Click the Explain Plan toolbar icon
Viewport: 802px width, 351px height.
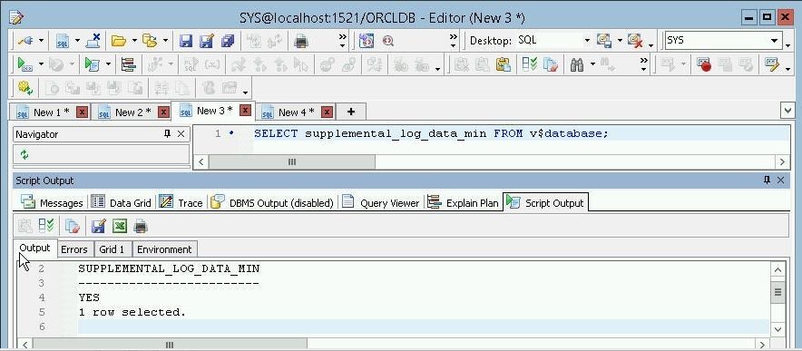pyautogui.click(x=128, y=64)
